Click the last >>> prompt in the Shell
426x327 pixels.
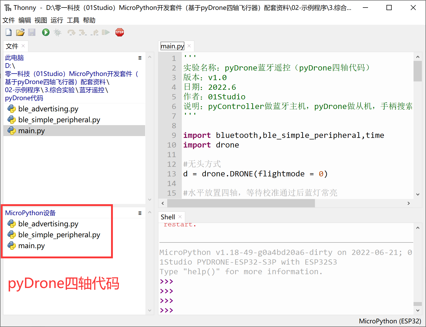tap(166, 310)
